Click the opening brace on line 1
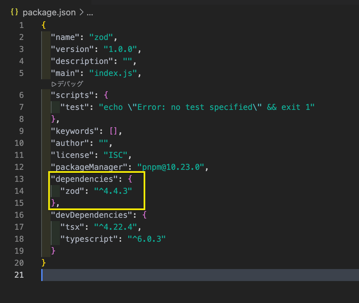This screenshot has height=303, width=359. click(44, 25)
